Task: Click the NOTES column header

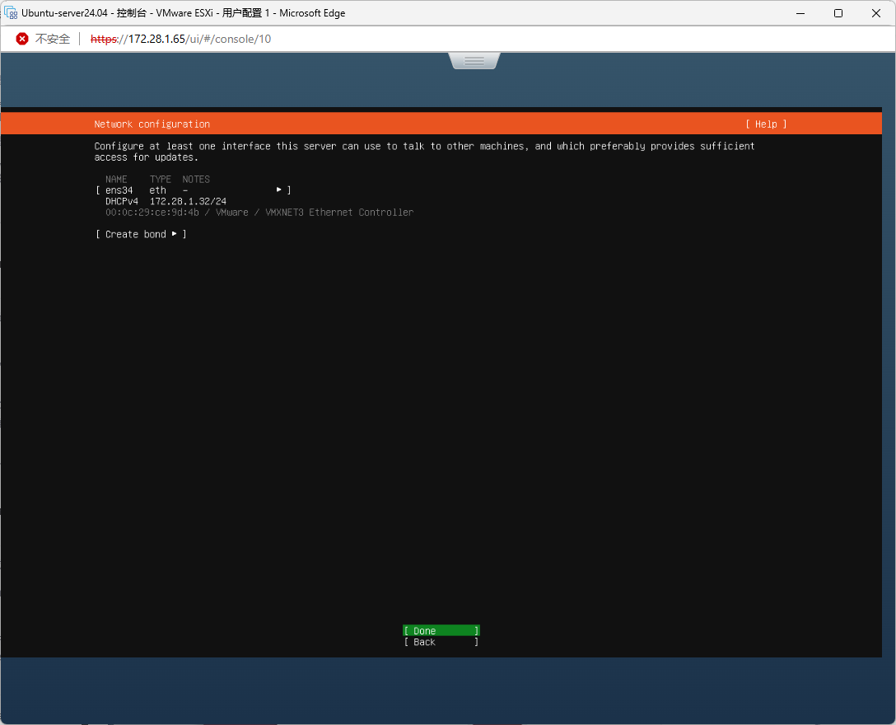Action: [x=196, y=179]
